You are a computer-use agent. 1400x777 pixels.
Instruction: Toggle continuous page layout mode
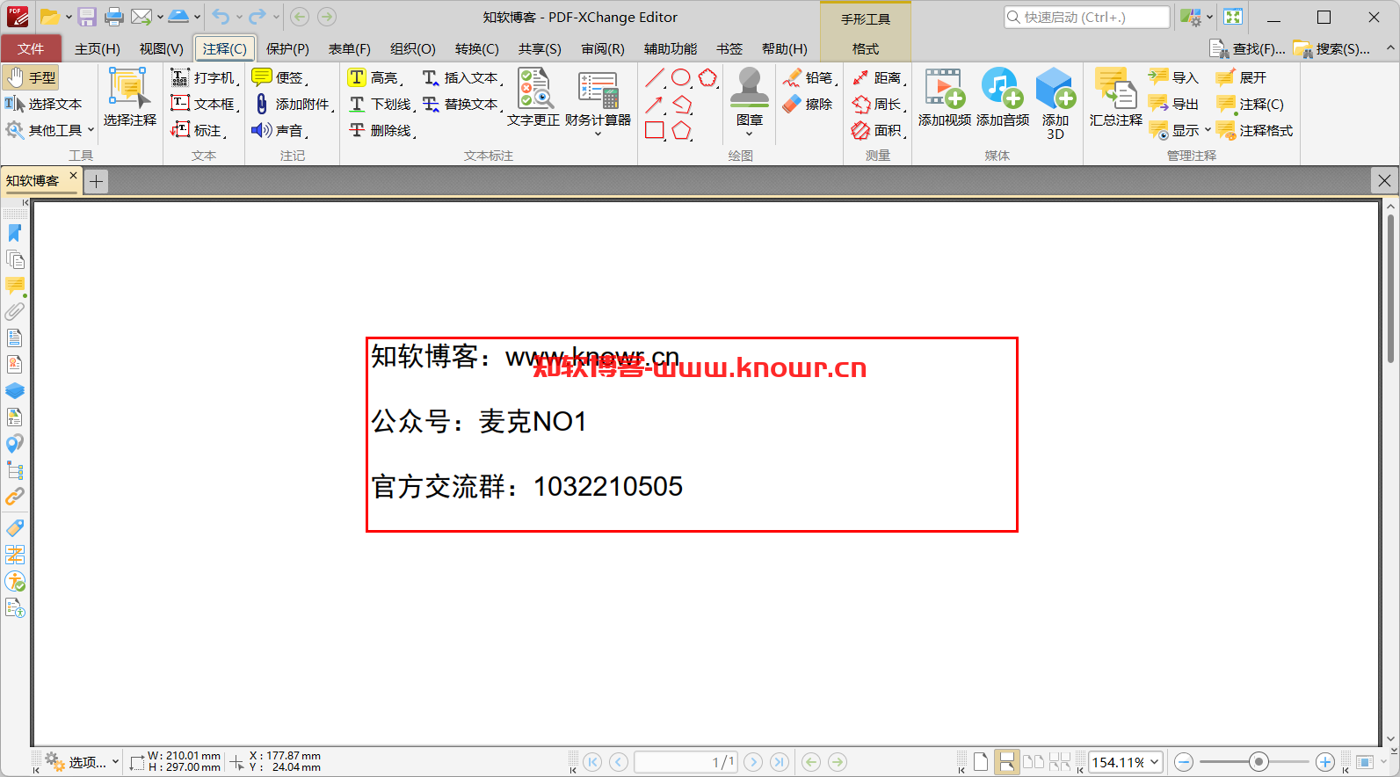pos(1007,762)
